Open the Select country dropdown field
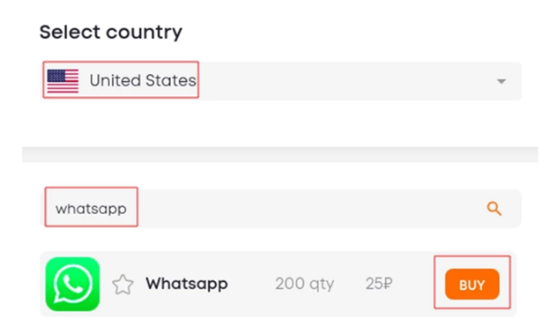Viewport: 550px width, 326px height. point(280,81)
